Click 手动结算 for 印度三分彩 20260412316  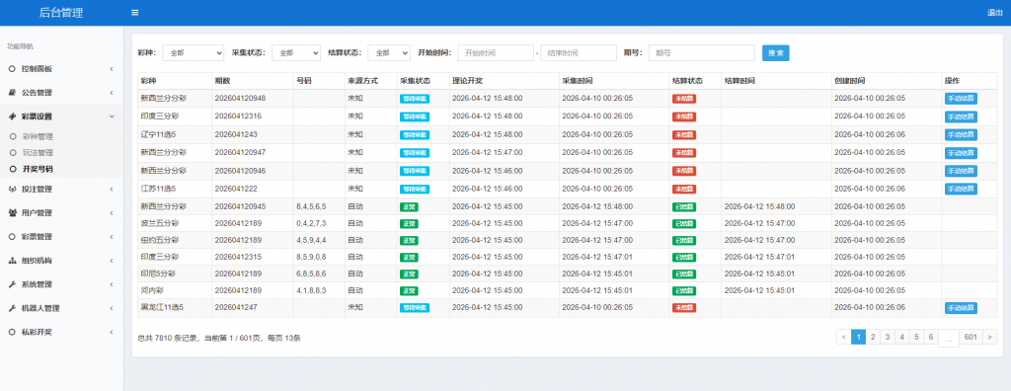(x=961, y=117)
